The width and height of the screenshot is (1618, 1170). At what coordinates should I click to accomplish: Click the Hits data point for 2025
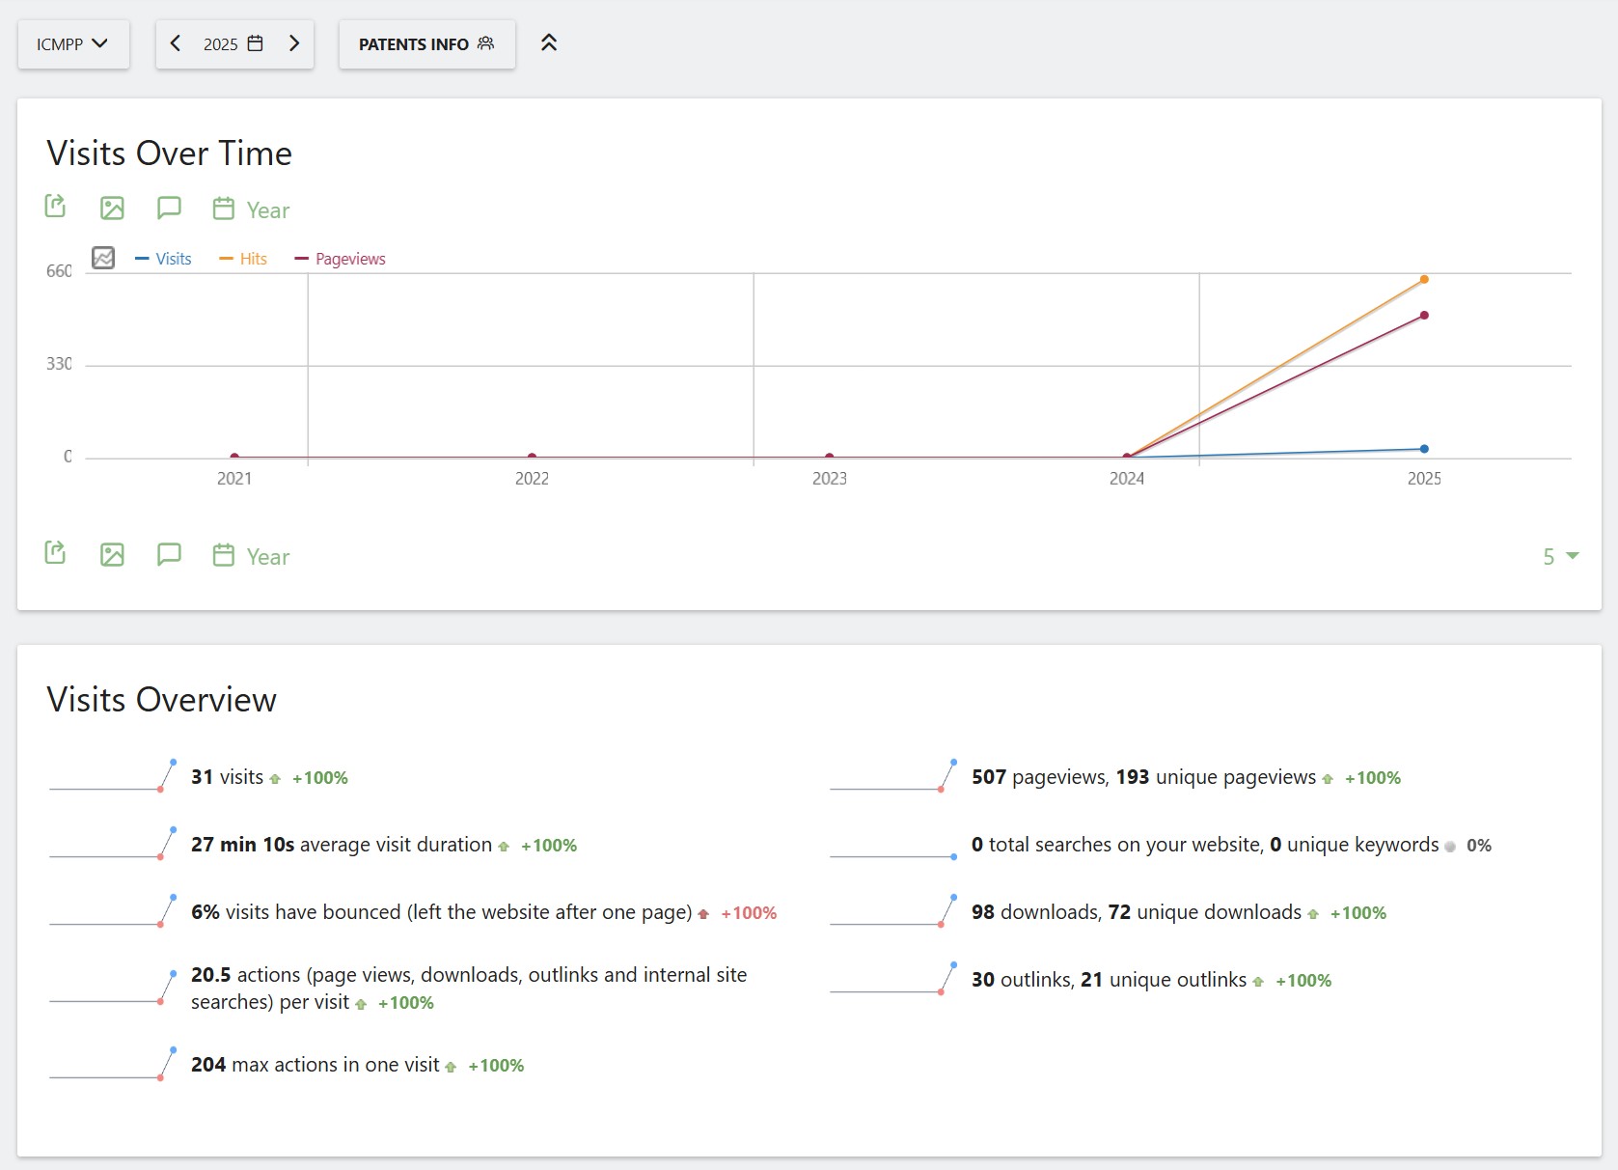[x=1423, y=280]
